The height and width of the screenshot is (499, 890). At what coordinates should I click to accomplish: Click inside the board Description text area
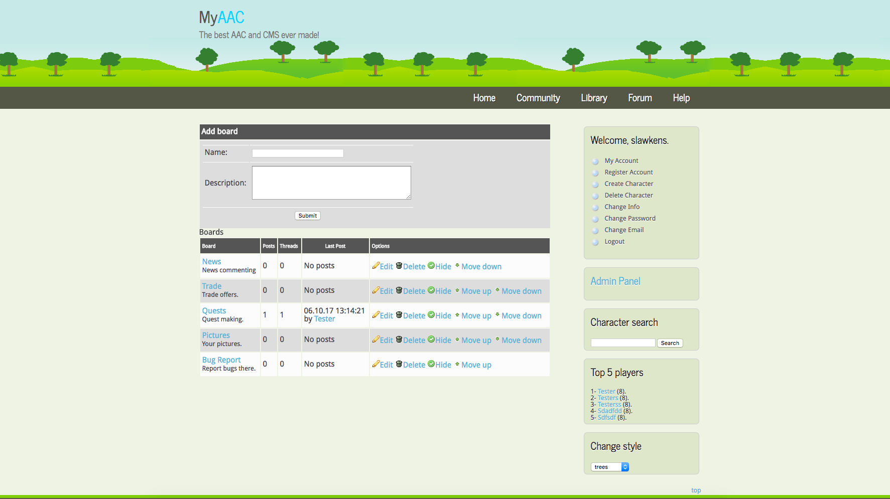pyautogui.click(x=331, y=183)
